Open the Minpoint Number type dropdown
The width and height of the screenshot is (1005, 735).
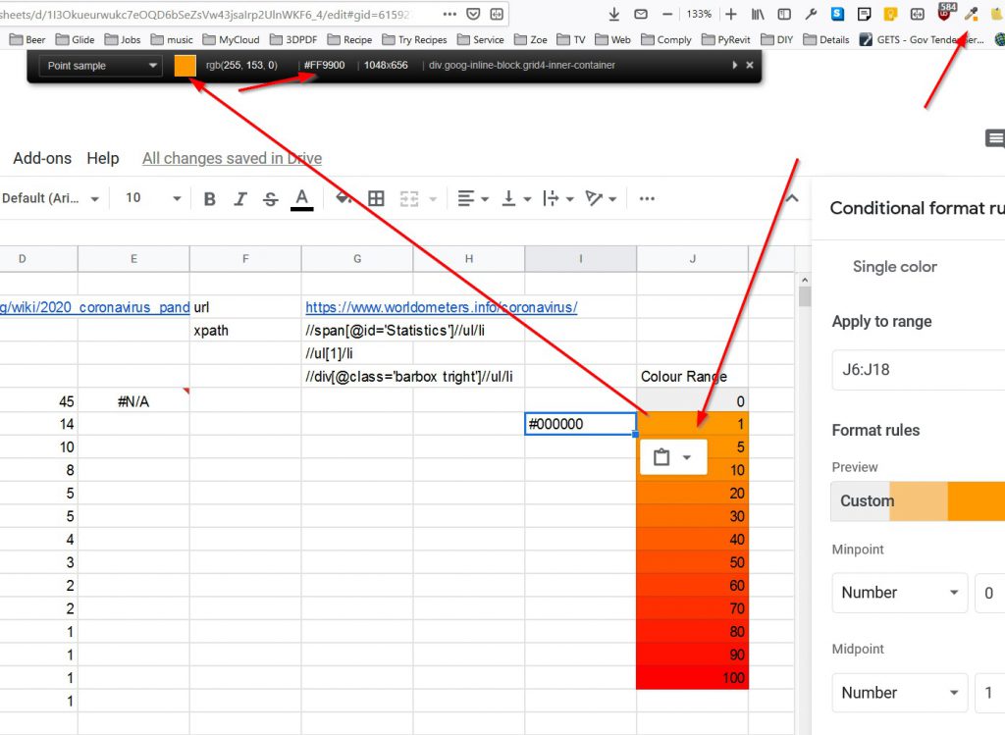pyautogui.click(x=898, y=593)
